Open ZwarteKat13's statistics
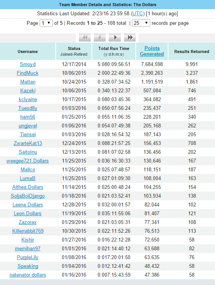The image size is (215, 285). coord(27,143)
